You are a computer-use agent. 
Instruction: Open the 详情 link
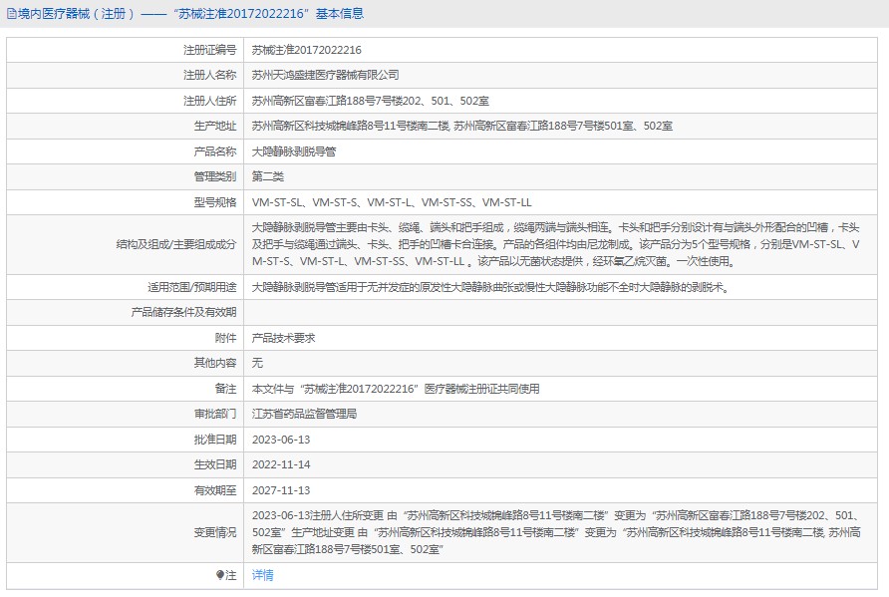click(262, 575)
